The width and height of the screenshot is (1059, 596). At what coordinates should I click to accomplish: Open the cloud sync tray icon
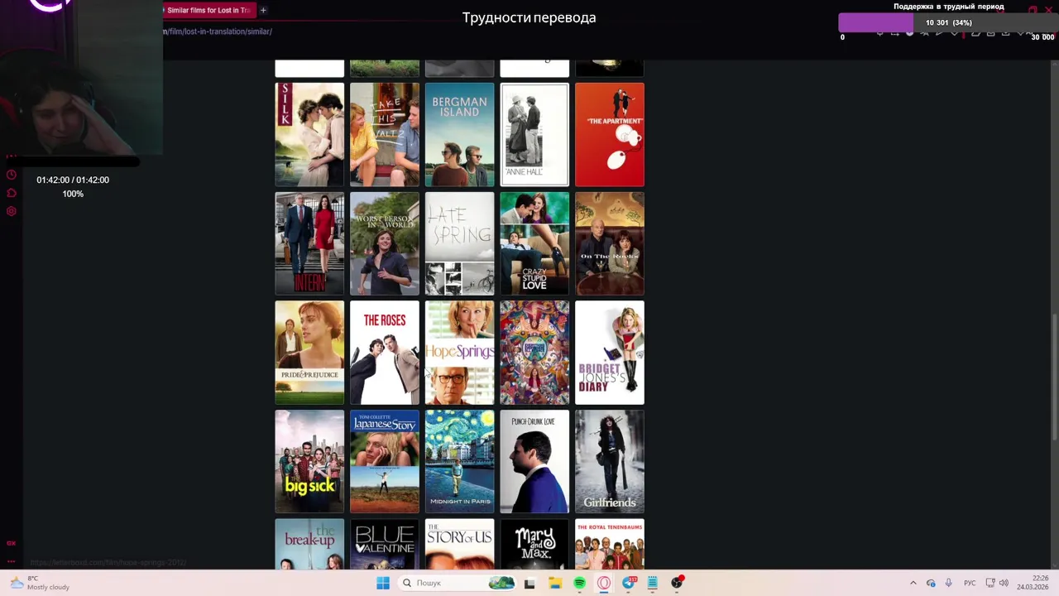[931, 583]
